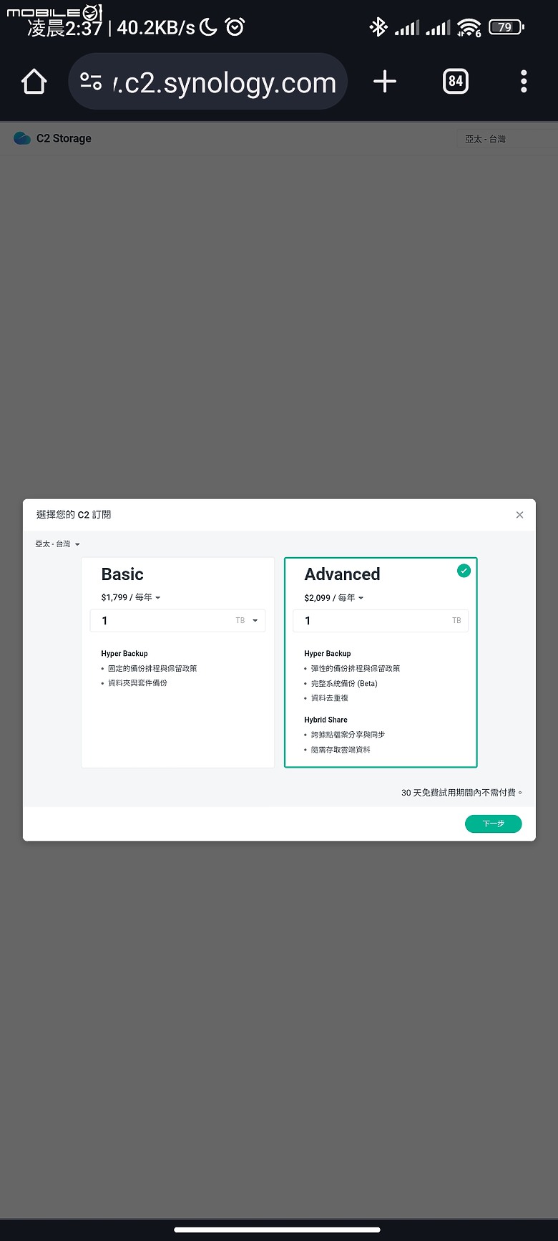The height and width of the screenshot is (1241, 558).
Task: Click the Advanced plan selected checkmark
Action: 464,571
